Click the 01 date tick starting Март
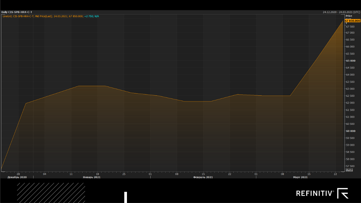This screenshot has width=361, height=203. click(256, 174)
